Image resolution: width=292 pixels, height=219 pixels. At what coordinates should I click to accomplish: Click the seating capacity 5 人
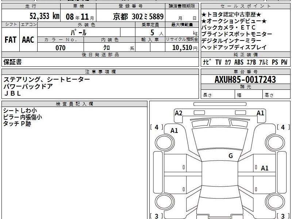click(157, 33)
